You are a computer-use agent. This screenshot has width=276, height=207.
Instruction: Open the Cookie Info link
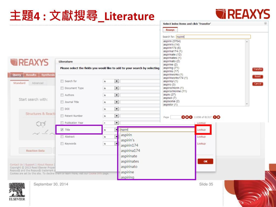tap(95, 173)
